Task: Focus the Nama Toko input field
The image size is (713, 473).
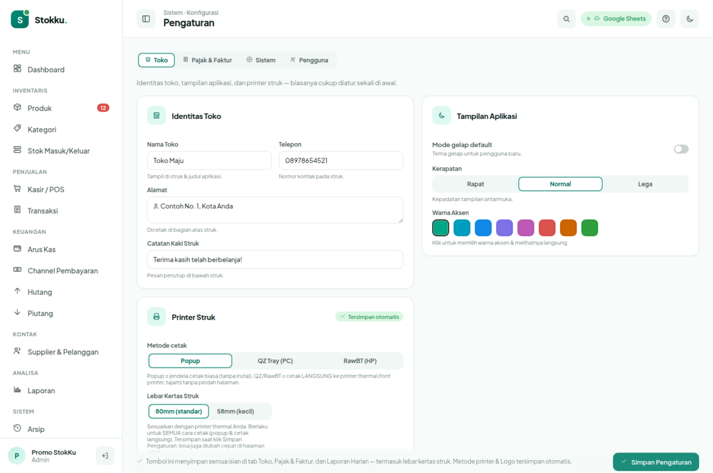Action: point(209,160)
